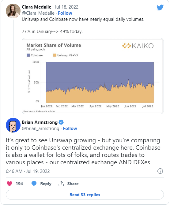
Task: Follow Brian Armstrong
Action: point(70,129)
